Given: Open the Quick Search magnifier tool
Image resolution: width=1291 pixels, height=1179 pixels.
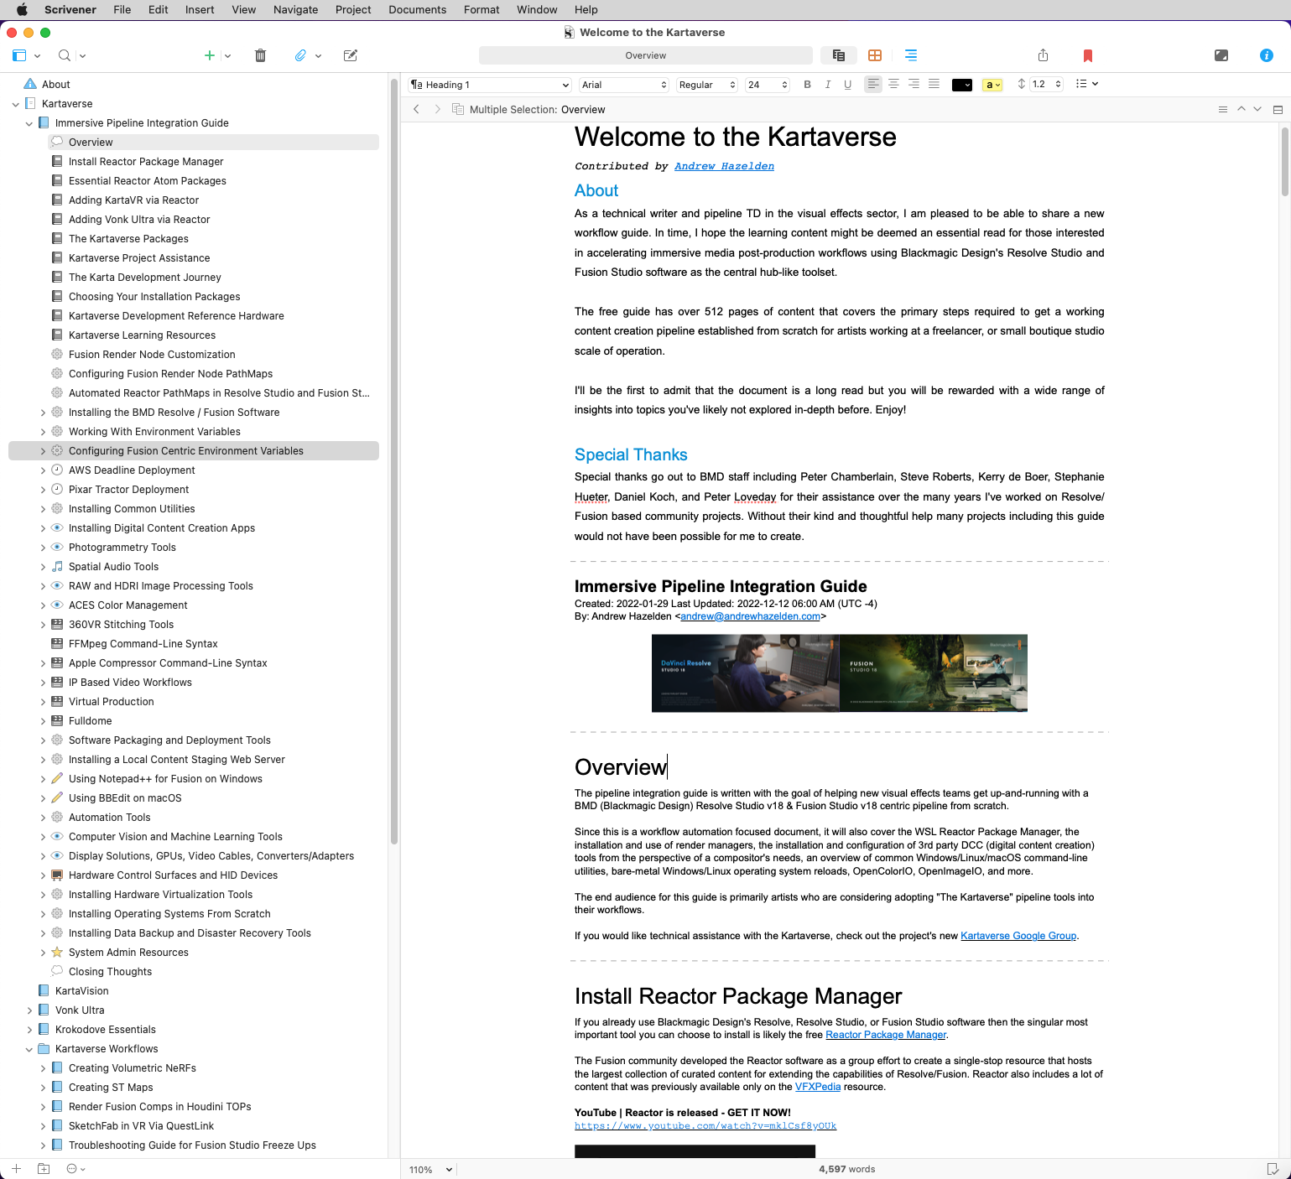Looking at the screenshot, I should [x=65, y=55].
